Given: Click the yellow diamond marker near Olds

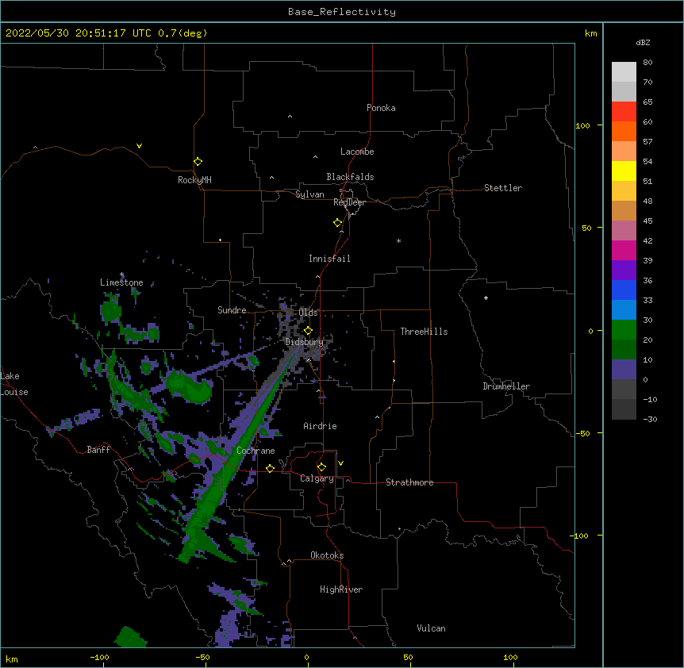Looking at the screenshot, I should coord(309,331).
